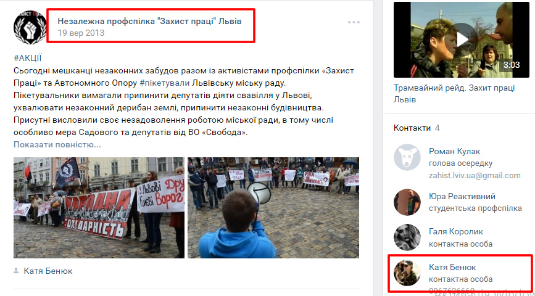Click the author person icon under the photos
Screen dimensions: 535x296
pyautogui.click(x=16, y=271)
